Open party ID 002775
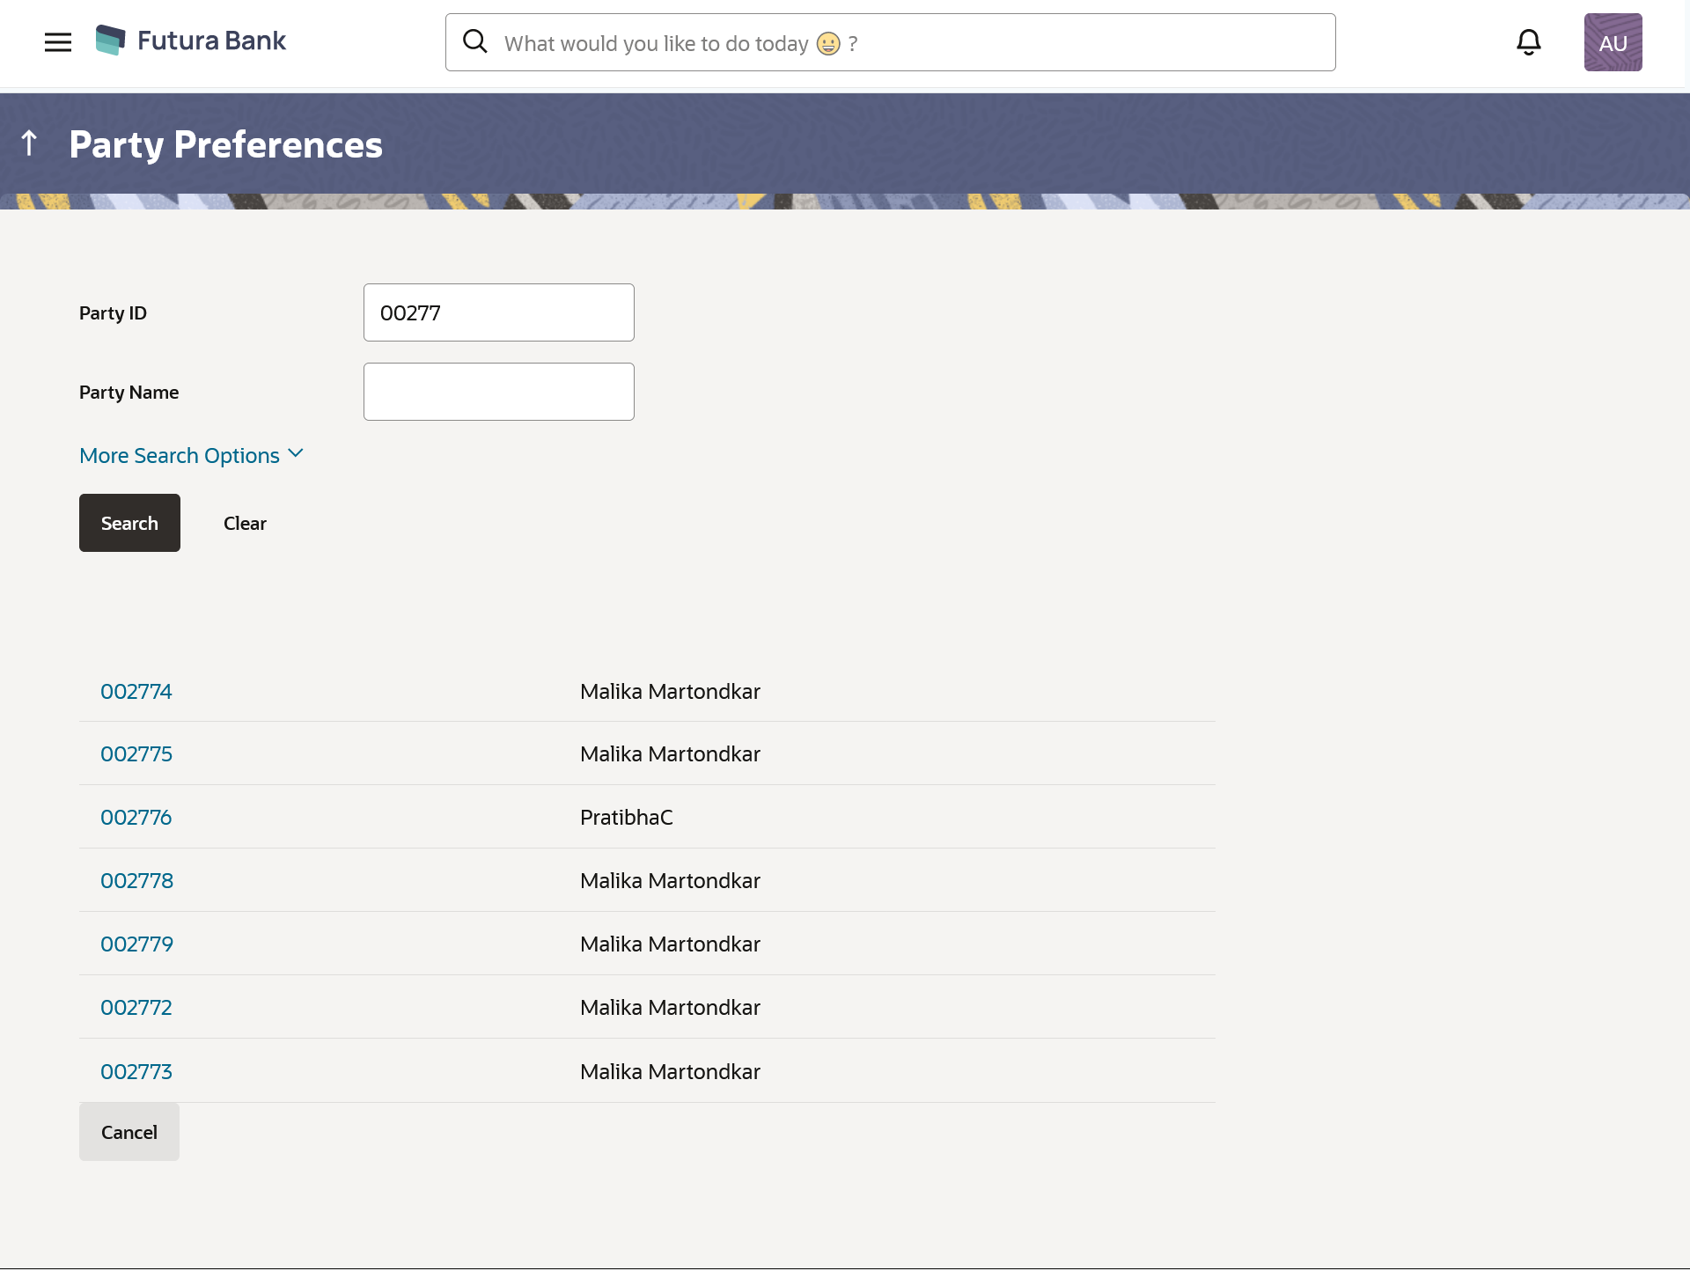 coord(136,754)
